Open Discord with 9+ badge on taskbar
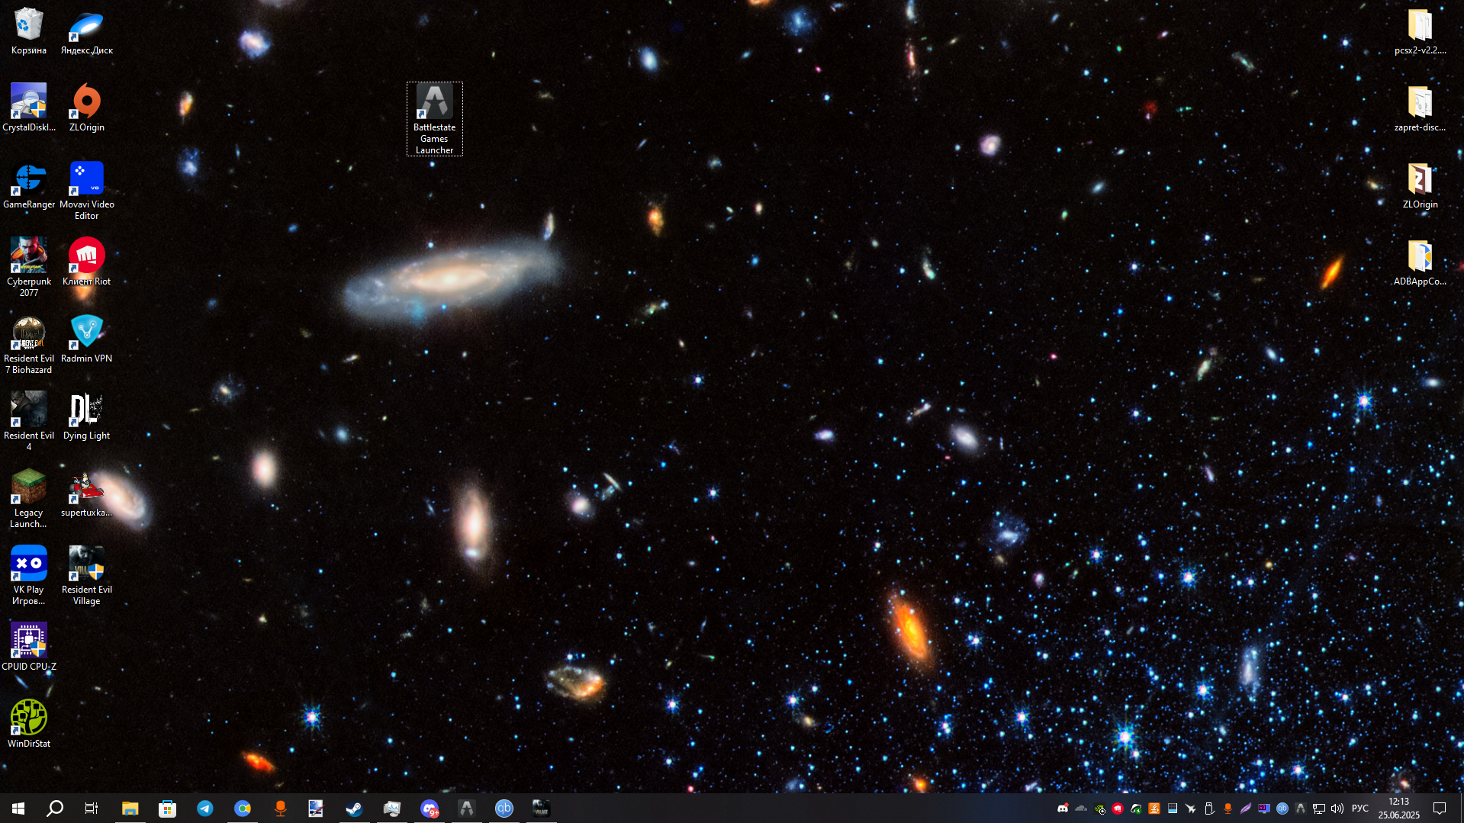Viewport: 1464px width, 823px height. (x=430, y=809)
